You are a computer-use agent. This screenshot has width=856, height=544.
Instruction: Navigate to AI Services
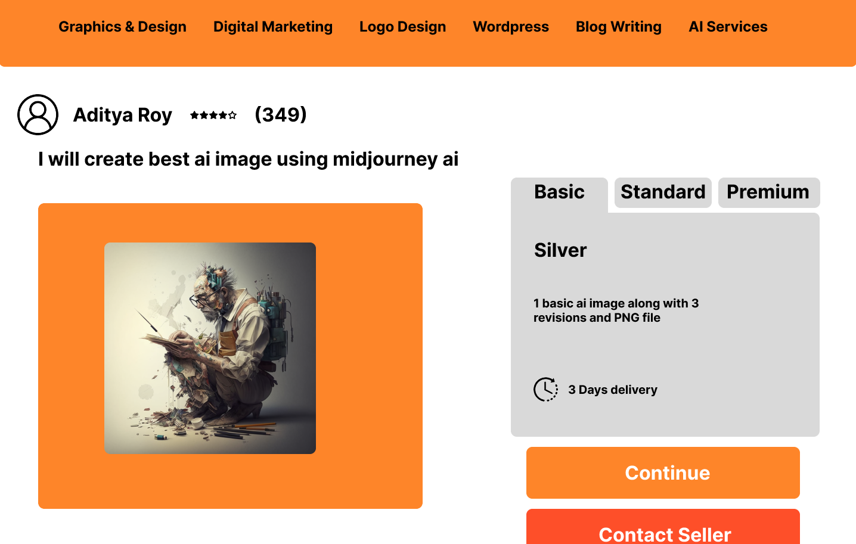point(728,27)
